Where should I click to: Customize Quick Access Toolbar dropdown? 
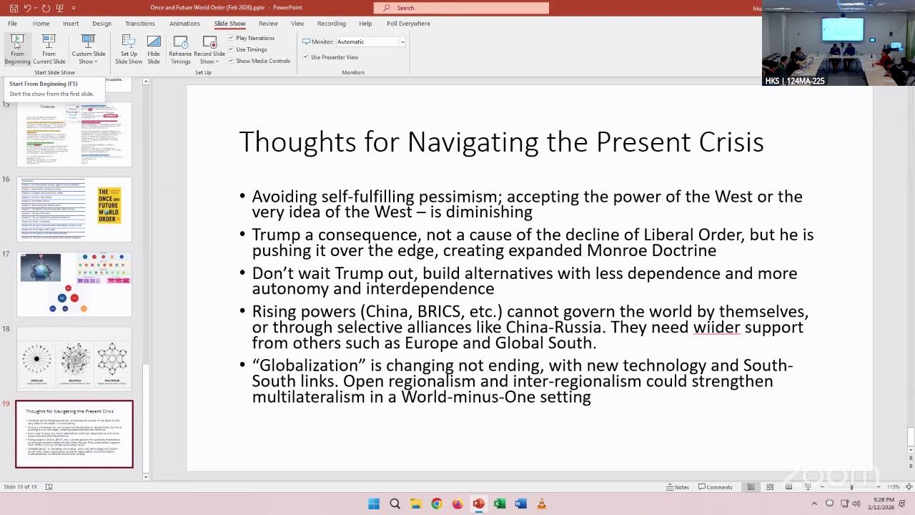[74, 8]
